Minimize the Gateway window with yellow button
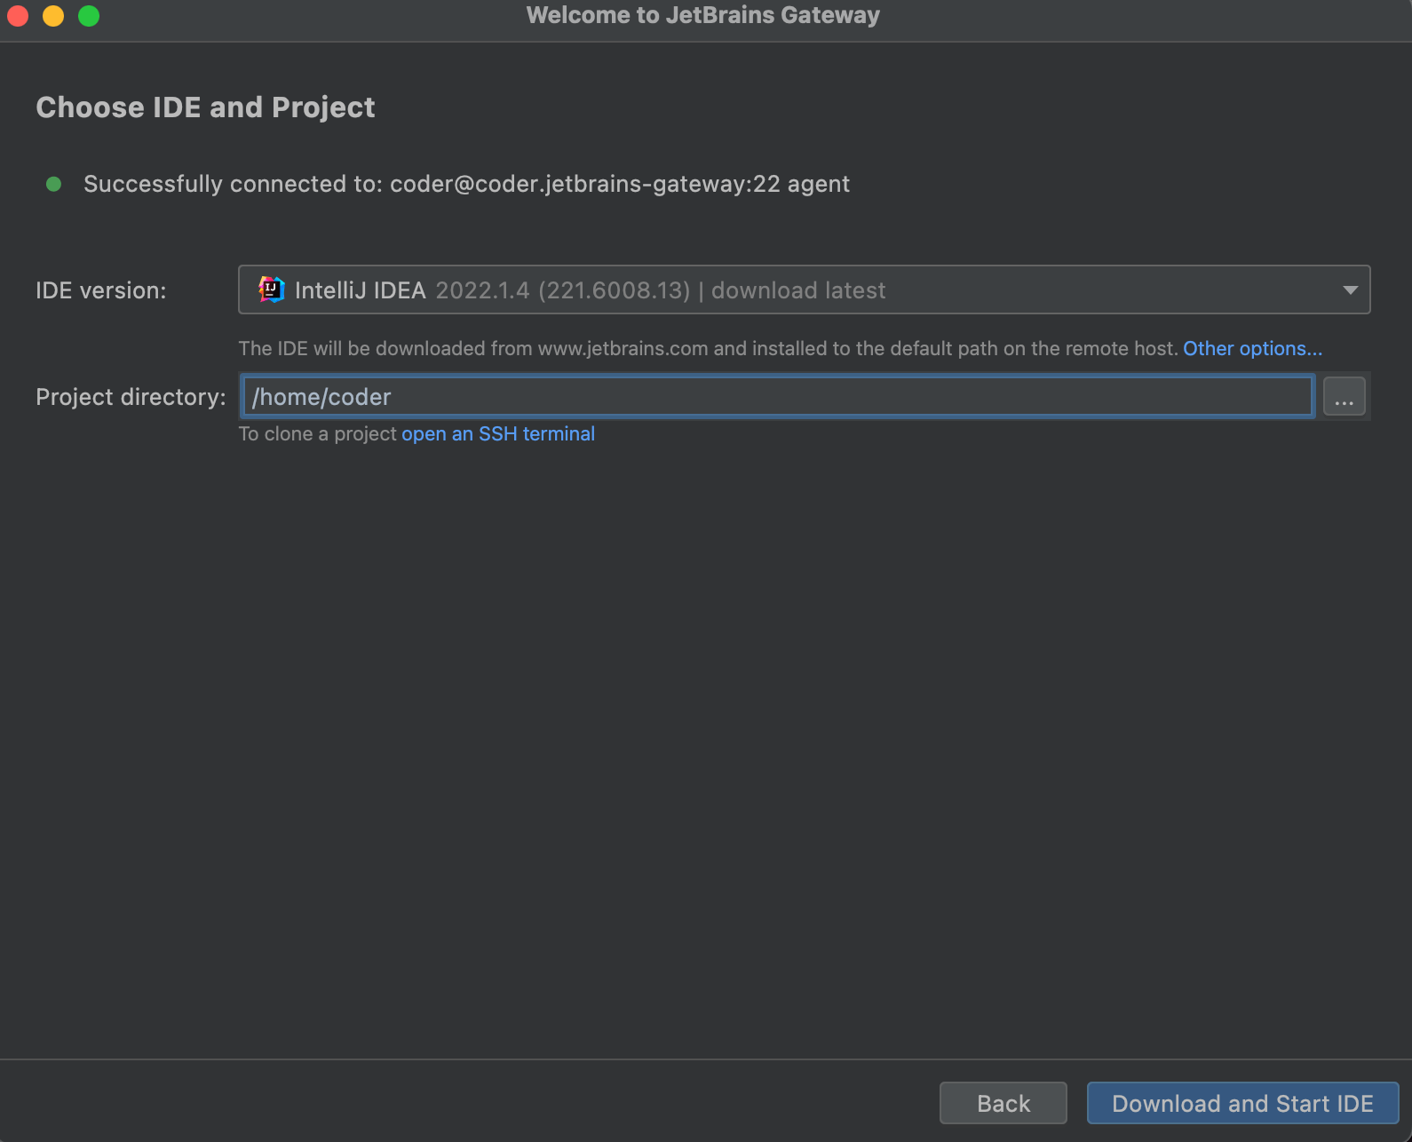 53,16
